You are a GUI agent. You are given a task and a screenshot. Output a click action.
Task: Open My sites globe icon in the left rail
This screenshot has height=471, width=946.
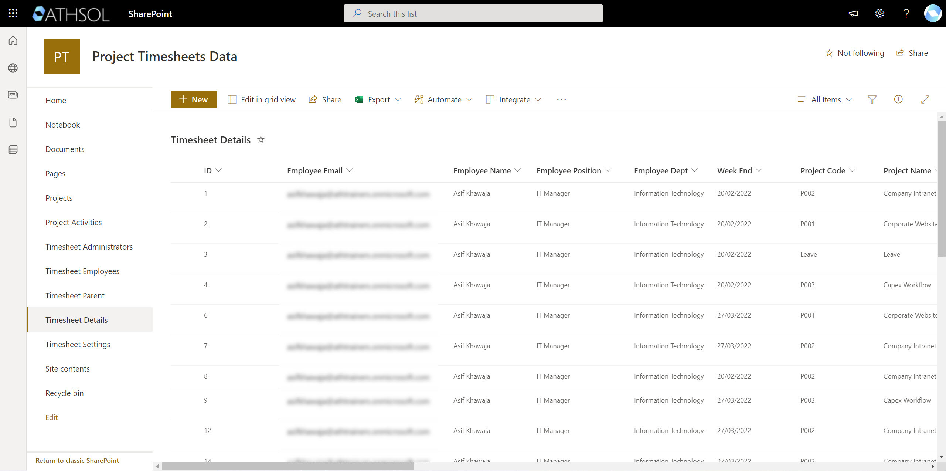click(x=13, y=68)
